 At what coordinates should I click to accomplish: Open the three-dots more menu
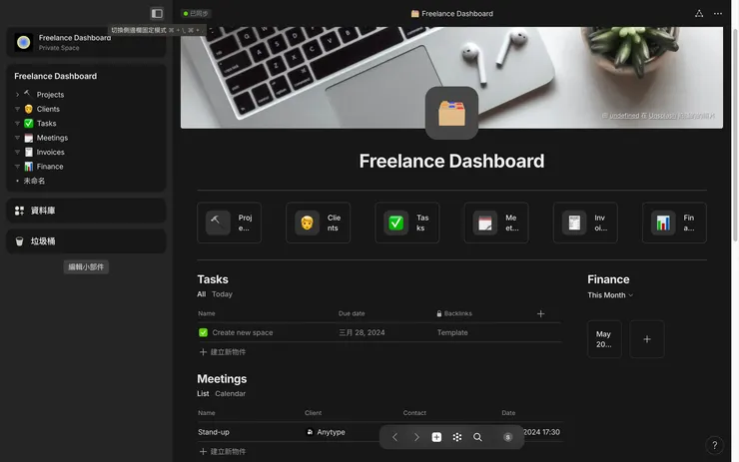pos(718,14)
